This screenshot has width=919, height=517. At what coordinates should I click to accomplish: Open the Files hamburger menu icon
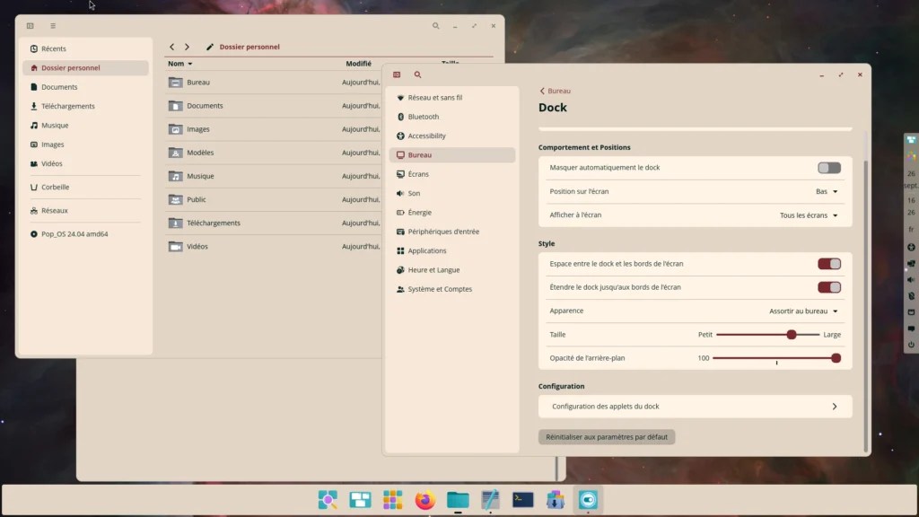pos(53,26)
